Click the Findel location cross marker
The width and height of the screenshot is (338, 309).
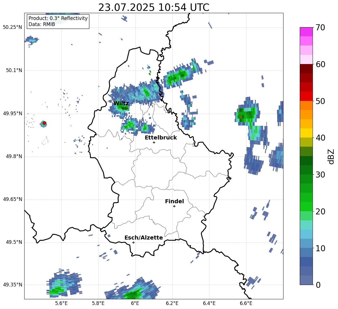(174, 206)
